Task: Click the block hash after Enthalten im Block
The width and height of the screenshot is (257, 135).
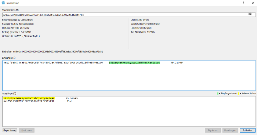Action: point(63,52)
